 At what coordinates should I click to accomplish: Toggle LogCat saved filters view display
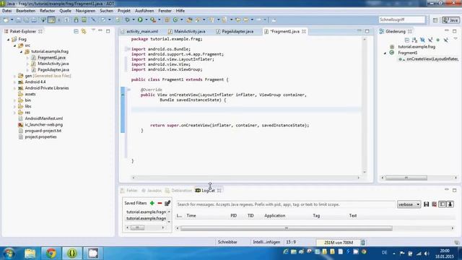[443, 204]
